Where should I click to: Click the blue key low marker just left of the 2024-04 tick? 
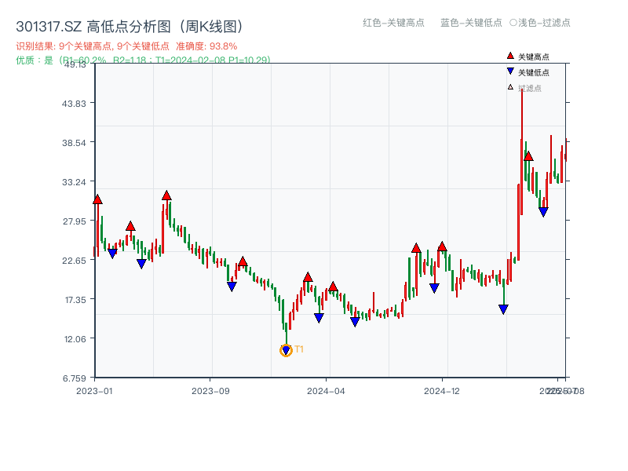pyautogui.click(x=319, y=318)
